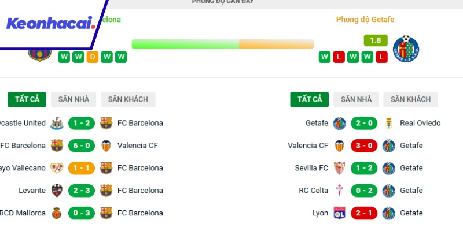This screenshot has height=231, width=463.
Task: Select right SÂN KHÁCH tab for Getafe
Action: pos(410,99)
